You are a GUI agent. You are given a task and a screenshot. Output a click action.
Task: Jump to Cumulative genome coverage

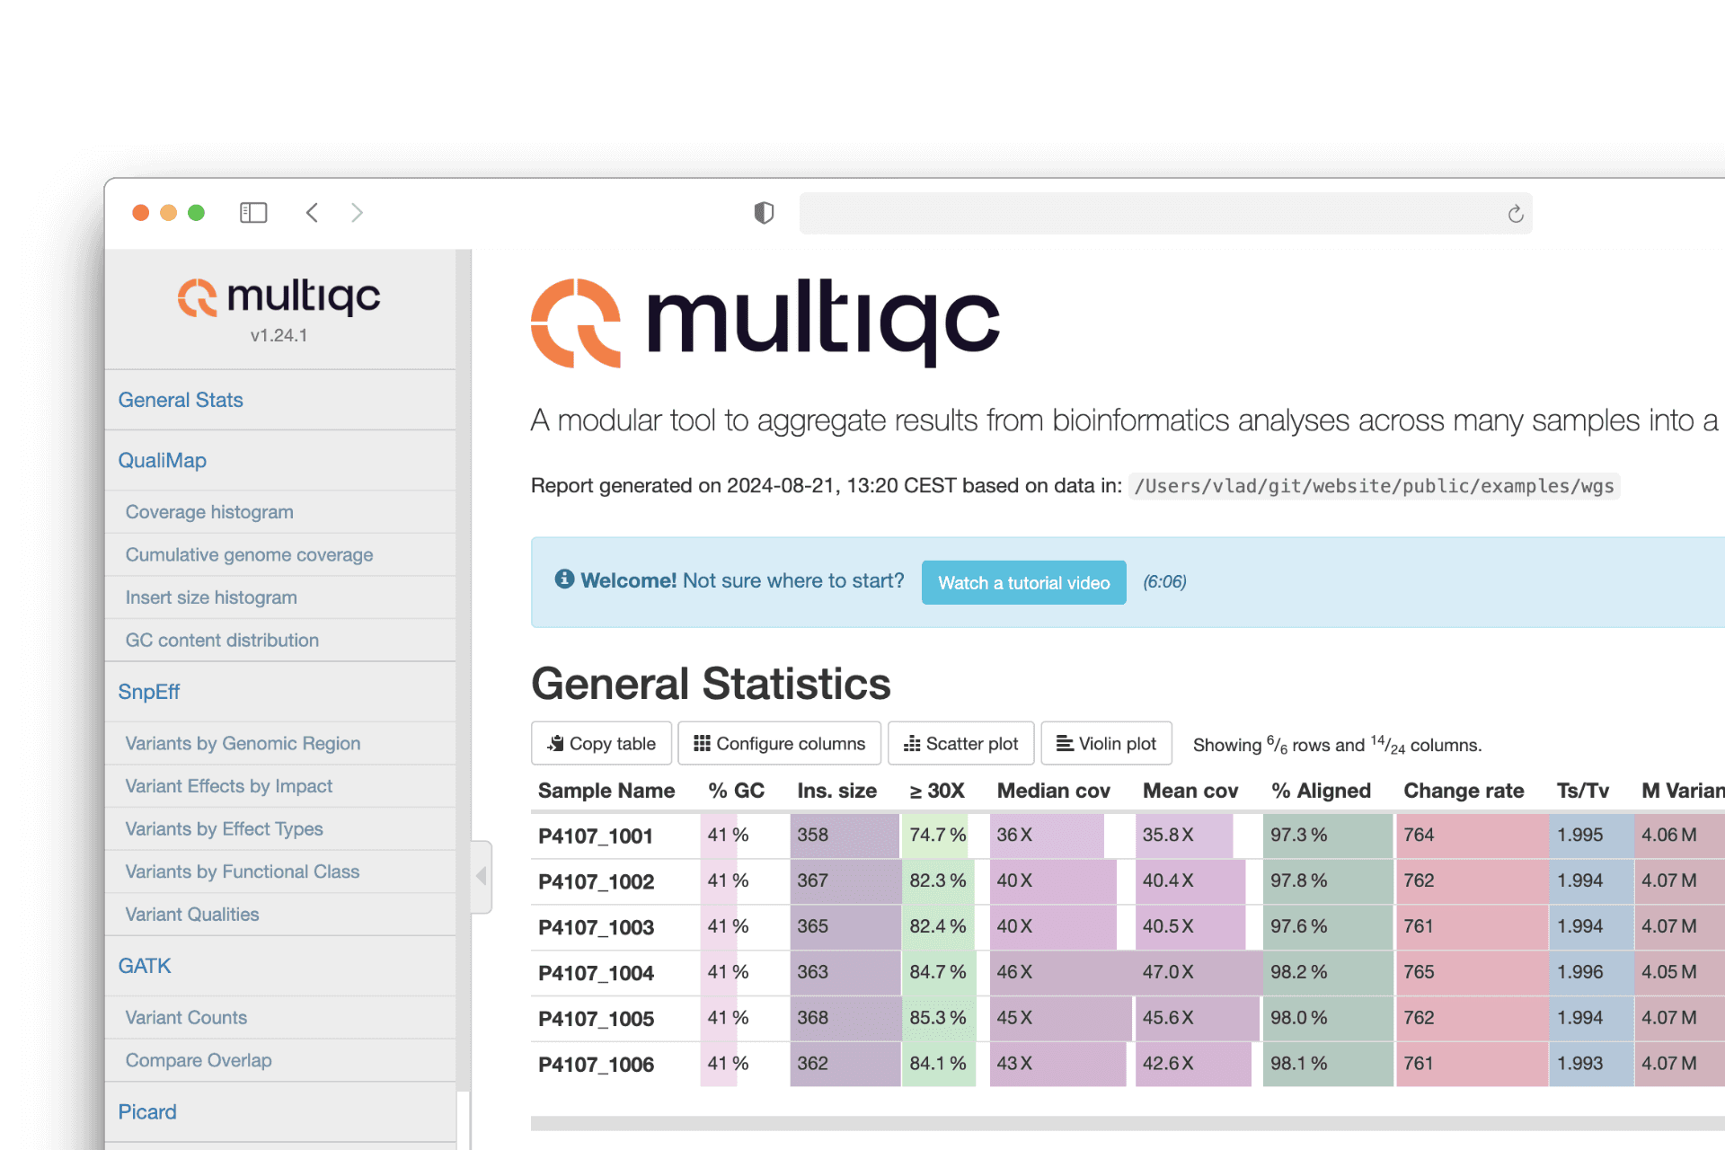[x=249, y=555]
